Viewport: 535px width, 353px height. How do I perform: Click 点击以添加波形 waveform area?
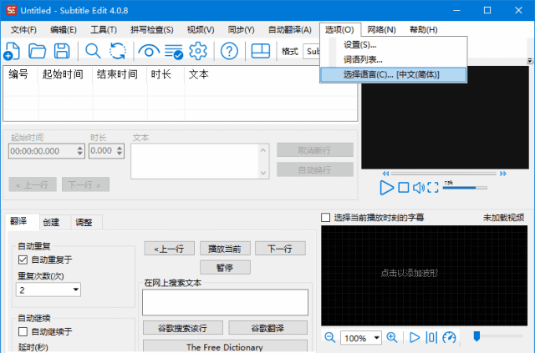click(424, 275)
